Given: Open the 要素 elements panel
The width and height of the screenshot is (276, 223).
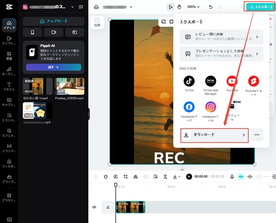Looking at the screenshot, I should tap(9, 56).
